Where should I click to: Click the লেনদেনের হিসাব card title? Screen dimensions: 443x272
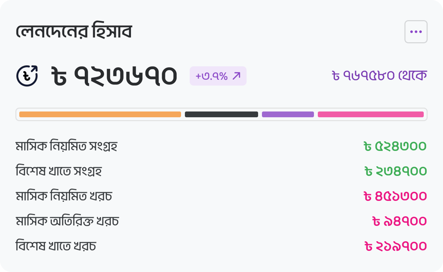(74, 31)
